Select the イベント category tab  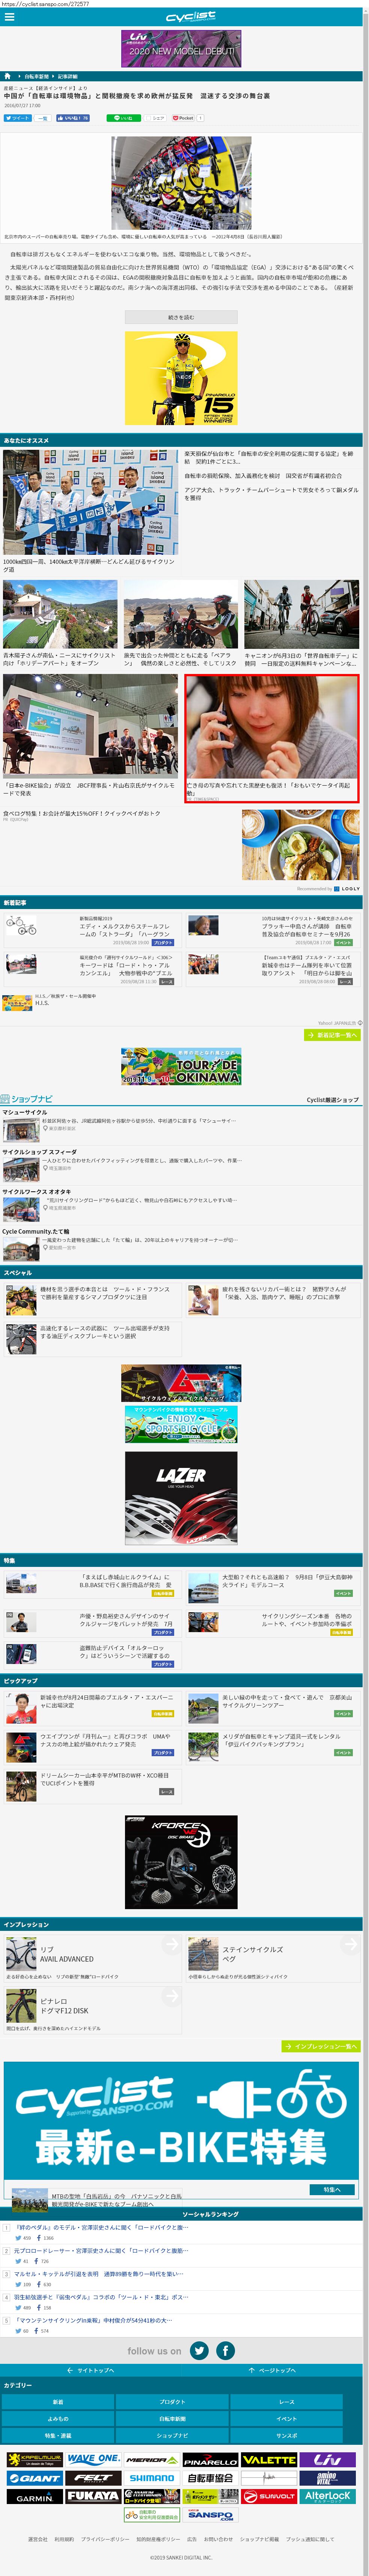click(287, 2419)
